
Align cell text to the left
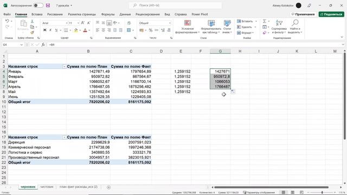(98, 30)
